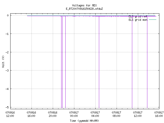Click the 'Volt (V)' y-axis label
164x123 pixels.
[x=3, y=61]
